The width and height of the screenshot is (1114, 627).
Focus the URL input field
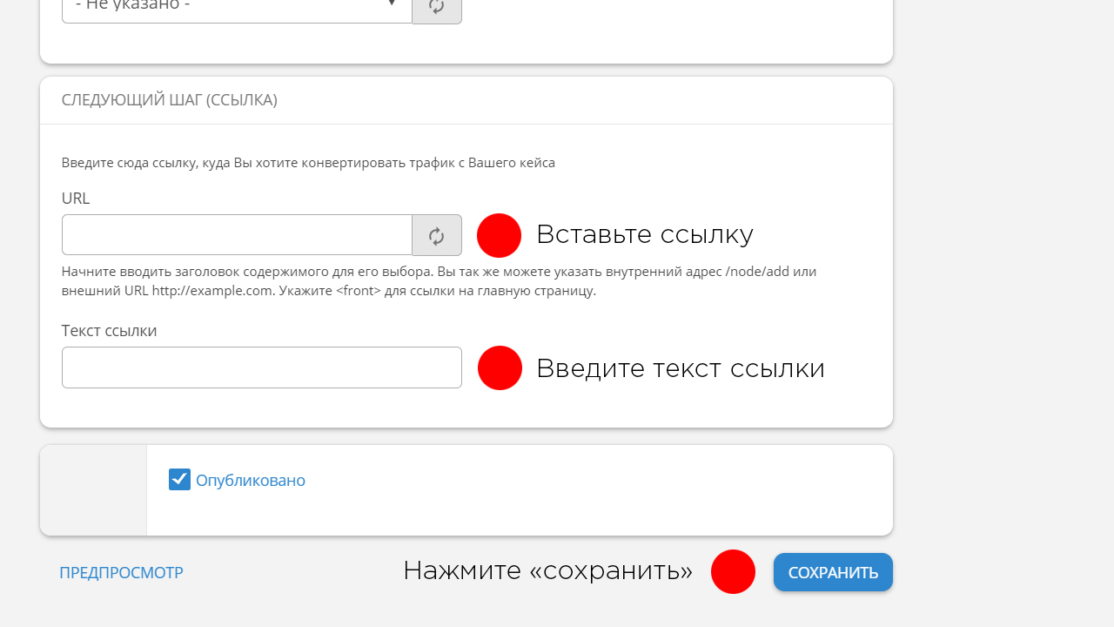(237, 235)
